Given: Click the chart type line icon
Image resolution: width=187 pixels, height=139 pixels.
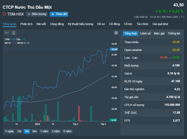Looking at the screenshot, I should point(7,33).
